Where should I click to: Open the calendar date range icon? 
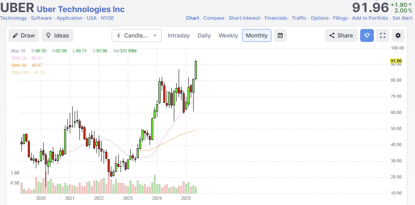point(280,35)
